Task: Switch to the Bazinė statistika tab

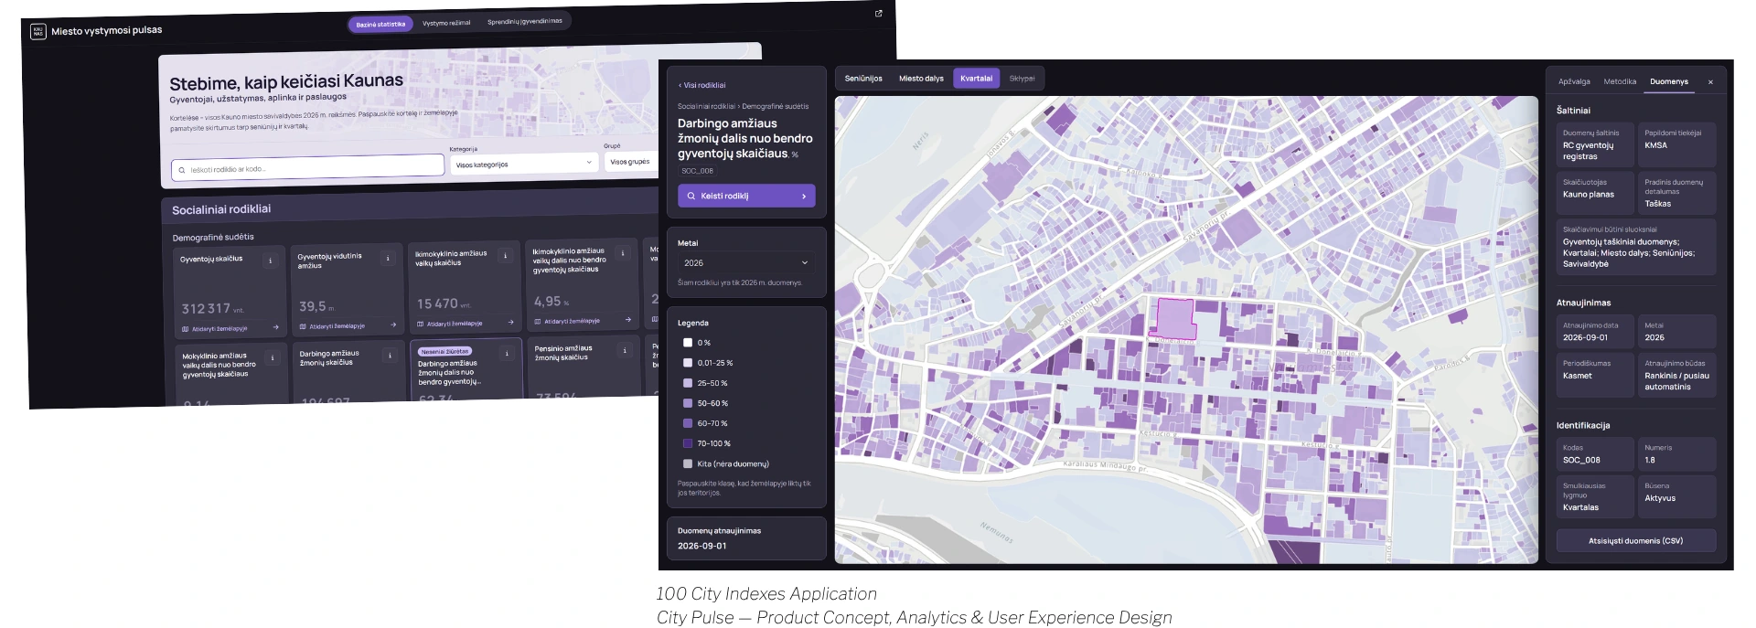Action: (380, 25)
